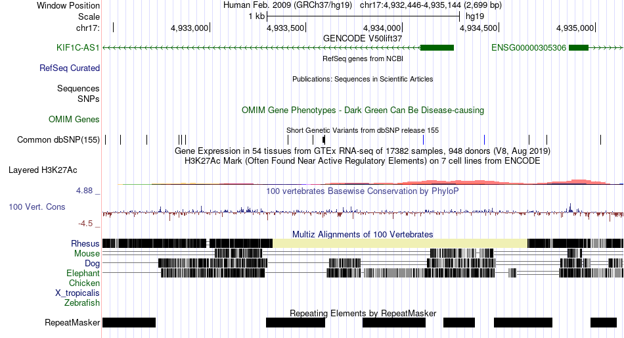Click blue dbSNP variant nearest 4,934,500
624x338 pixels.
[x=484, y=139]
